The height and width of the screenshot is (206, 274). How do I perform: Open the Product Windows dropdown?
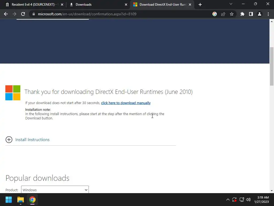click(55, 190)
